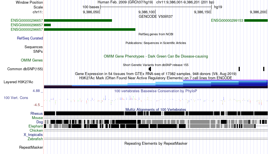The height and width of the screenshot is (154, 268).
Task: Open the OMIM Genes track label
Action: tap(32, 60)
